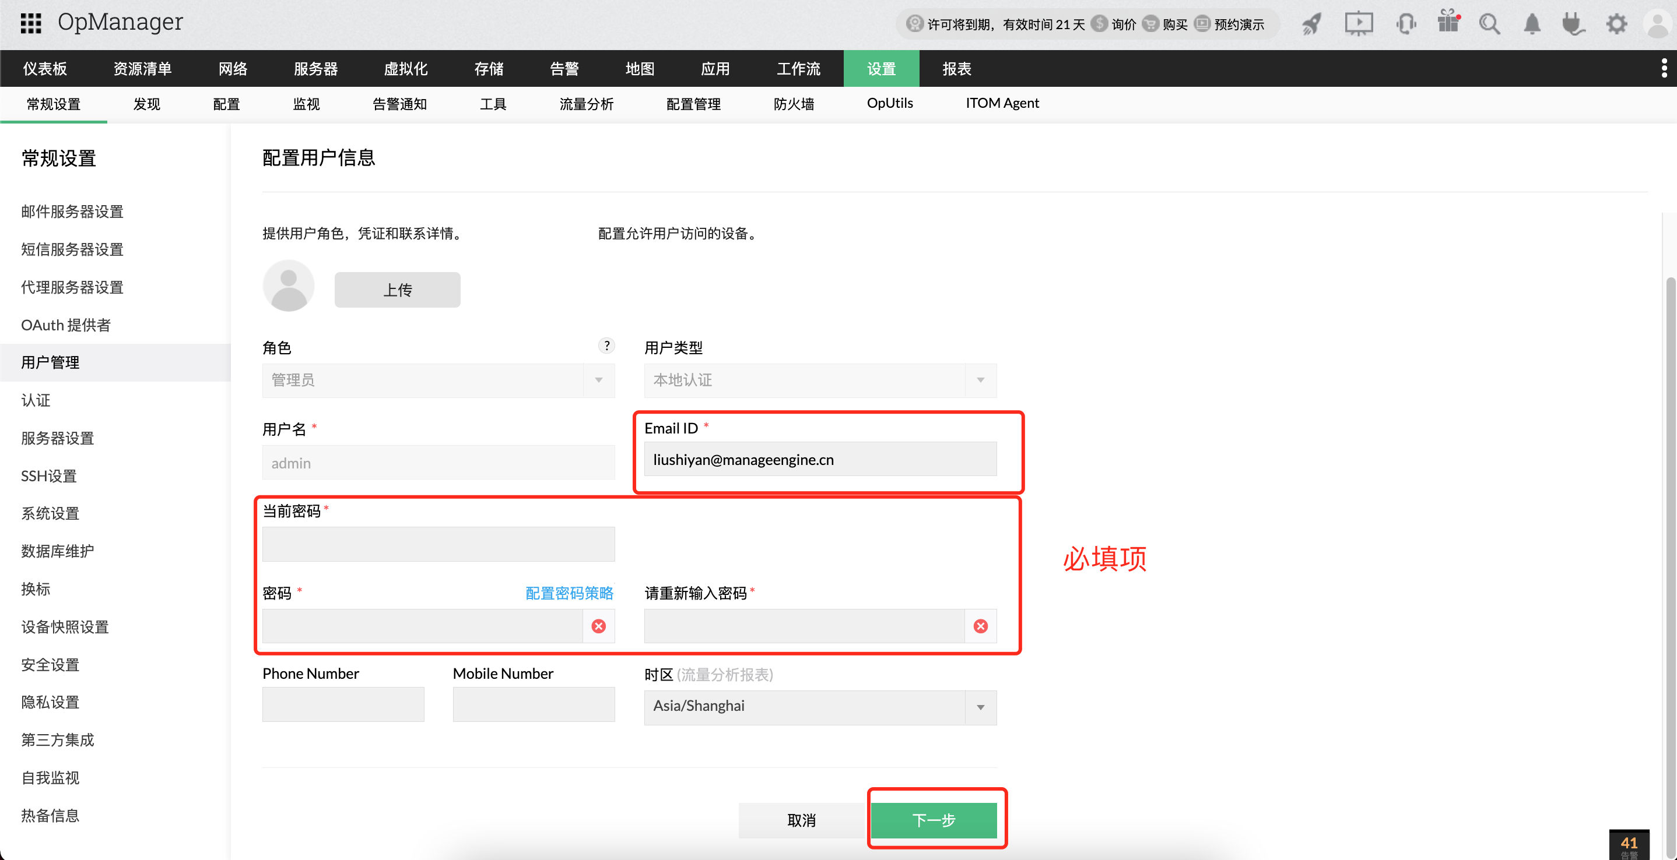Click the 上传 upload button
This screenshot has height=860, width=1677.
point(397,290)
